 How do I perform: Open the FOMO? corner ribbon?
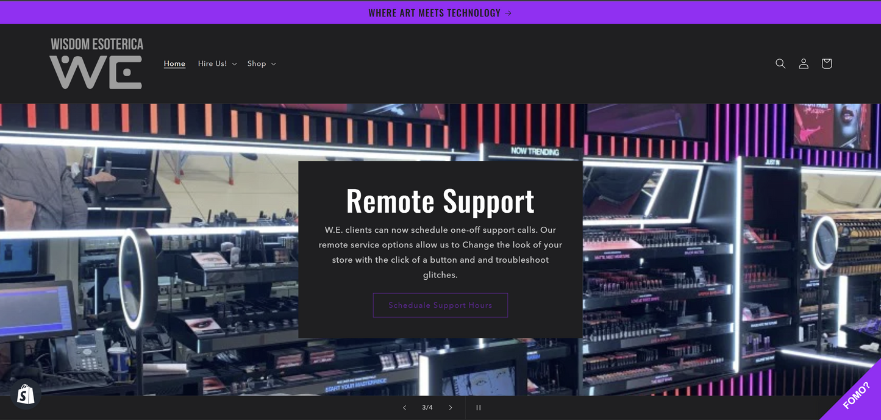(x=855, y=396)
